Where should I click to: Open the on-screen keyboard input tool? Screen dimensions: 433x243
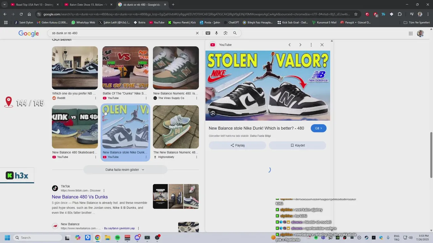click(x=208, y=33)
